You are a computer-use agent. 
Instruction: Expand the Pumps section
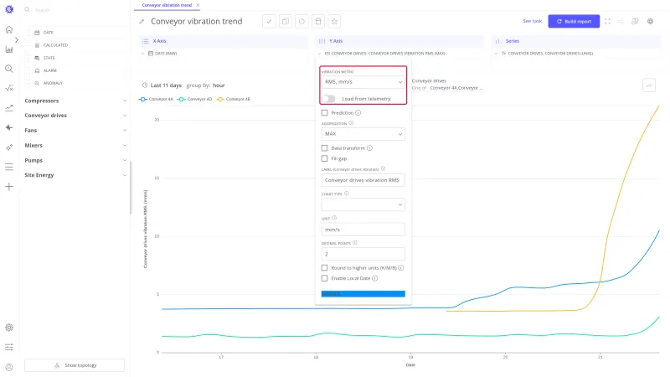75,160
